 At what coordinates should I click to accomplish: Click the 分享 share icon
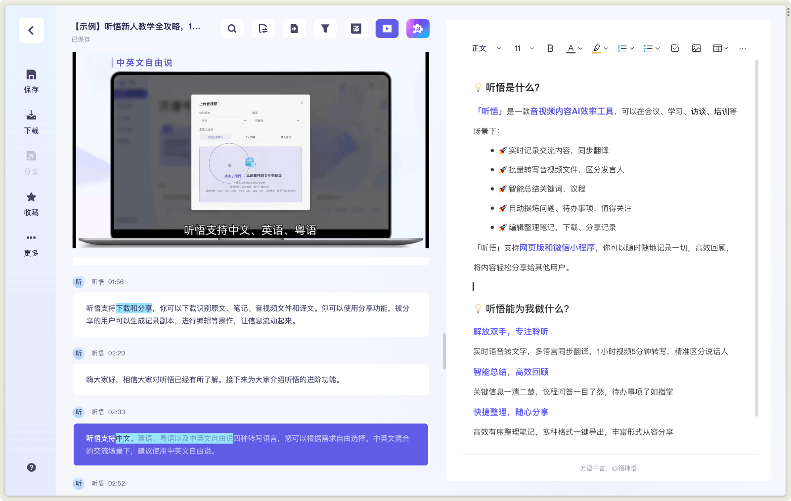31,156
